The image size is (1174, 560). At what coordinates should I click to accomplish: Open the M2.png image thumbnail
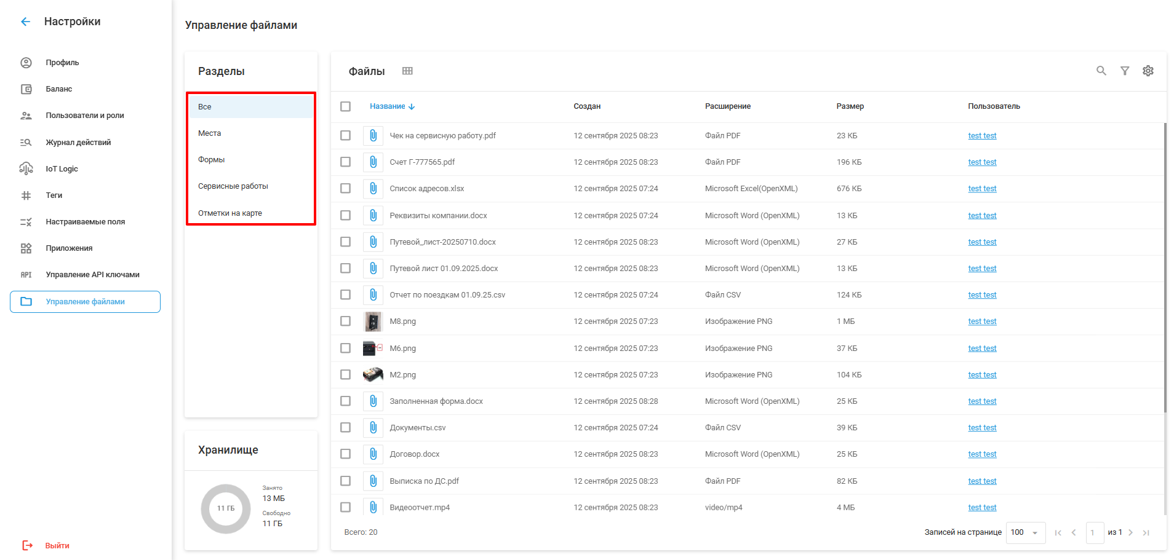373,375
